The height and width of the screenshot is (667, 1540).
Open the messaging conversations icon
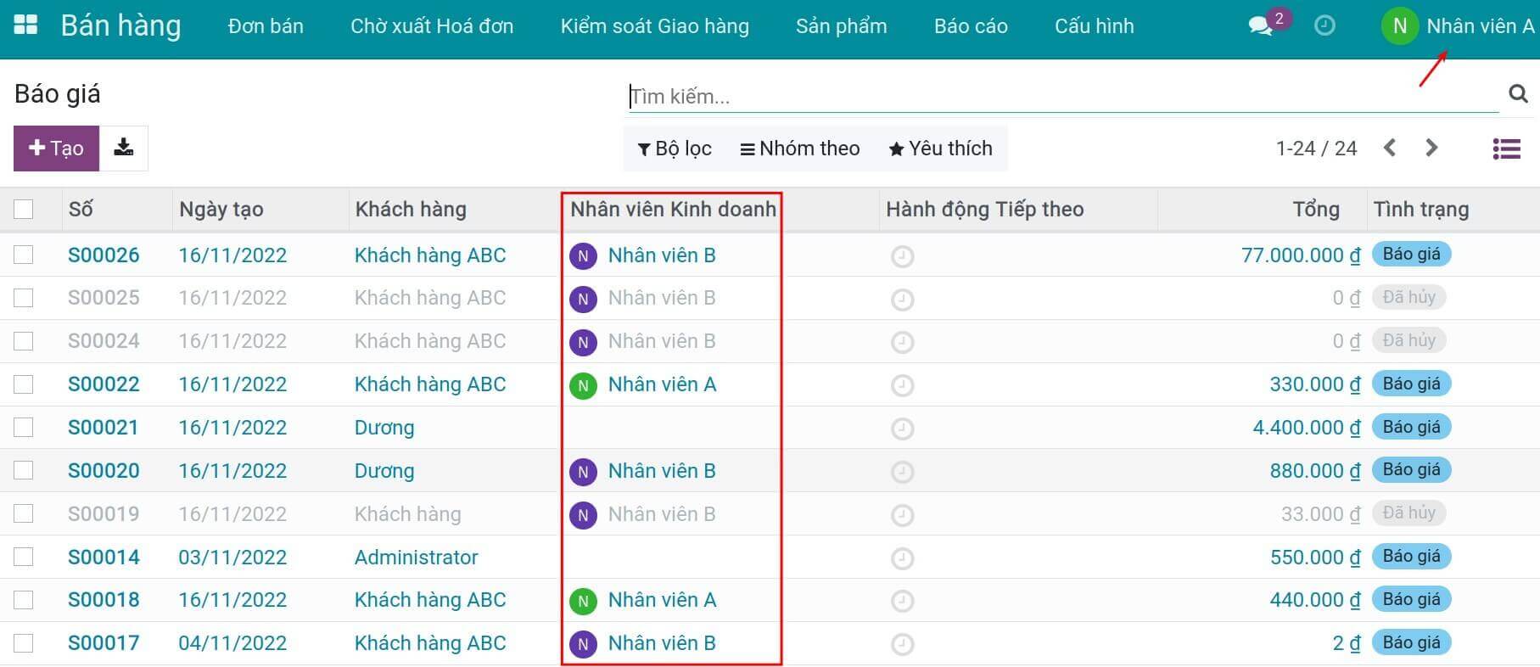click(1262, 24)
